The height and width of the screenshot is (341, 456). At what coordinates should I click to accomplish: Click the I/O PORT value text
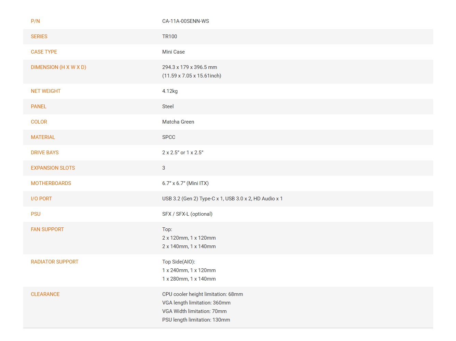pyautogui.click(x=222, y=199)
